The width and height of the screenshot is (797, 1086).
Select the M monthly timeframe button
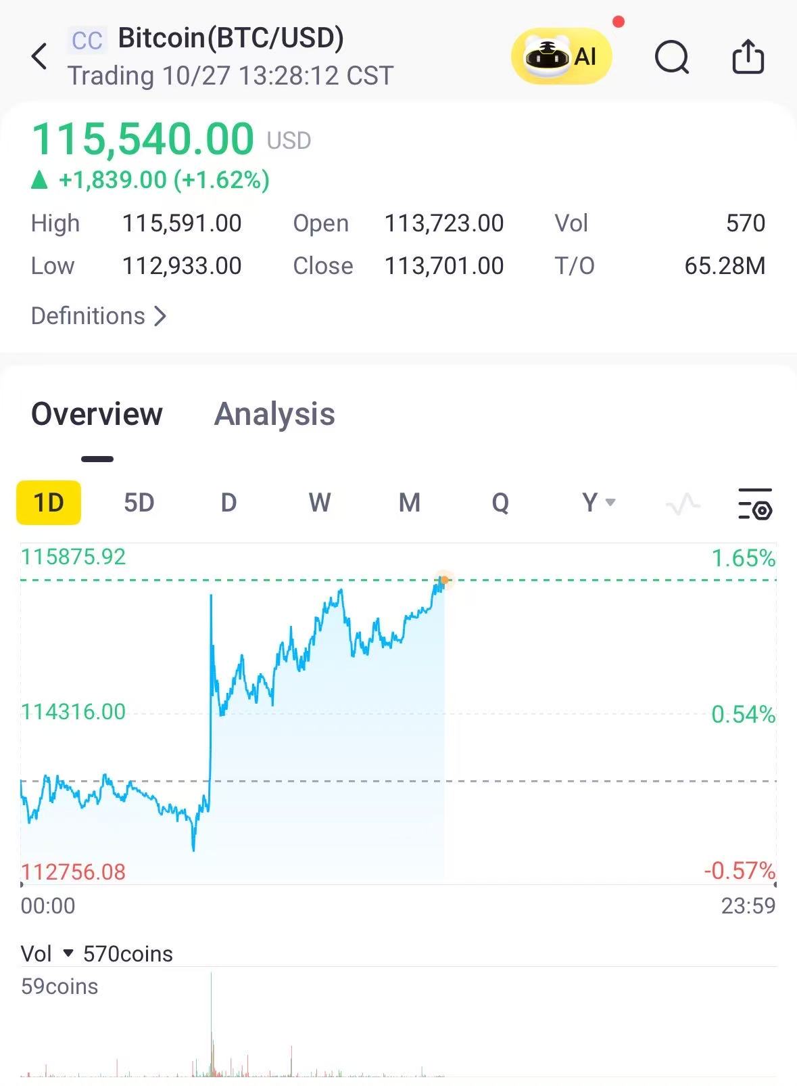410,503
